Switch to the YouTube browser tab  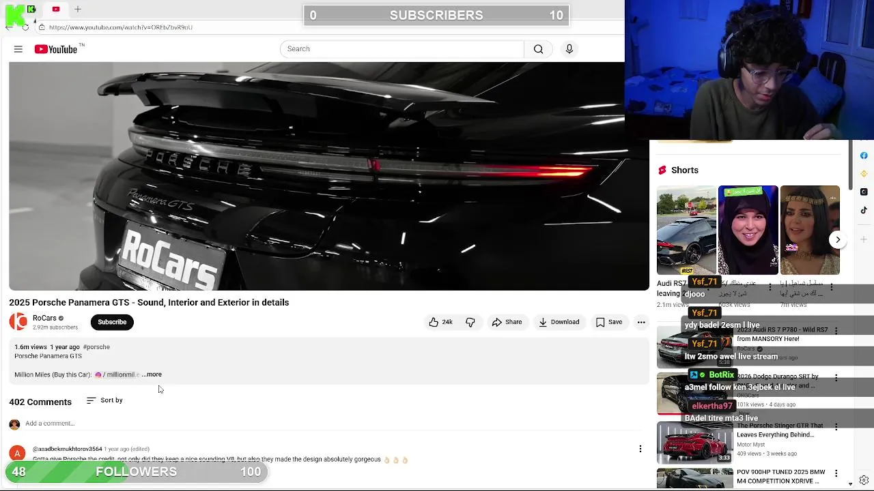point(56,9)
